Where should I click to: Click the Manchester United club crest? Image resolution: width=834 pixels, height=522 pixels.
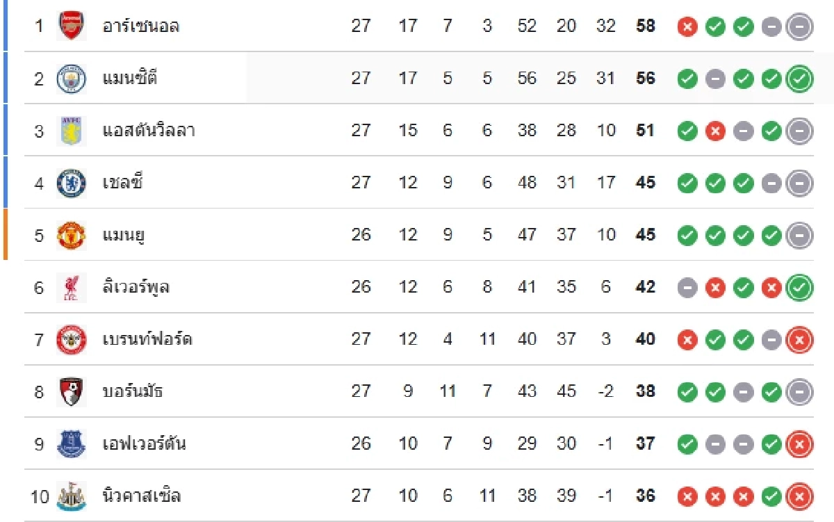(x=71, y=235)
